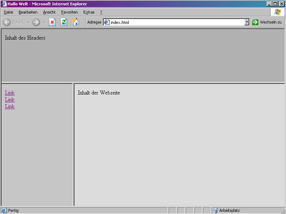This screenshot has height=214, width=286.
Task: Click the Forward arrow icon
Action: (36, 22)
